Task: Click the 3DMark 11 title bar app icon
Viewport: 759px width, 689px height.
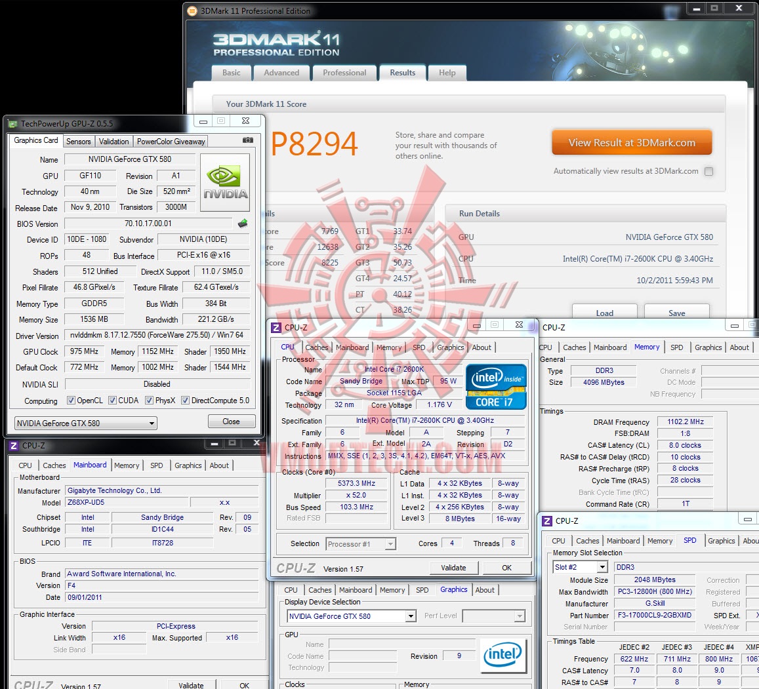Action: point(192,10)
